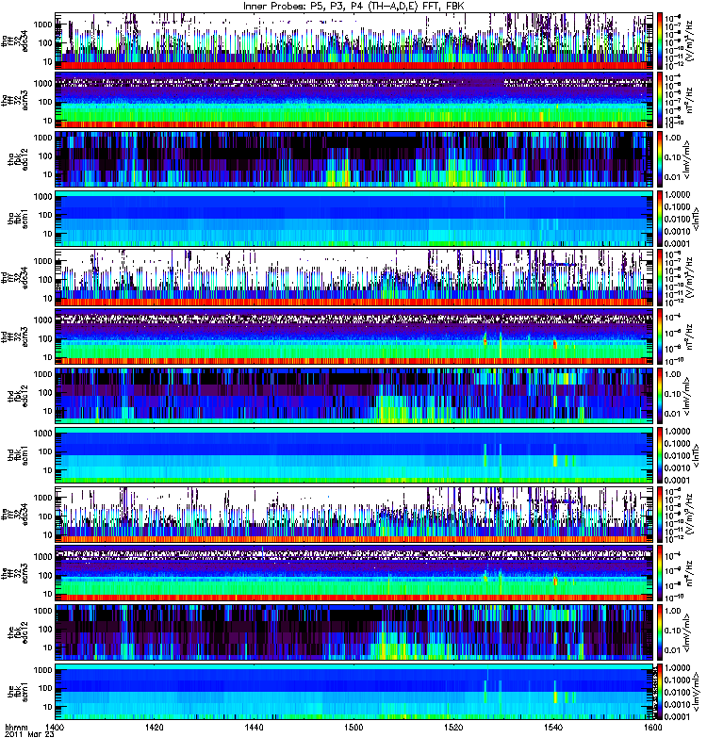Viewport: 707px width, 754px height.
Task: Click inside the the fff scm3 spectrogram
Action: (354, 574)
